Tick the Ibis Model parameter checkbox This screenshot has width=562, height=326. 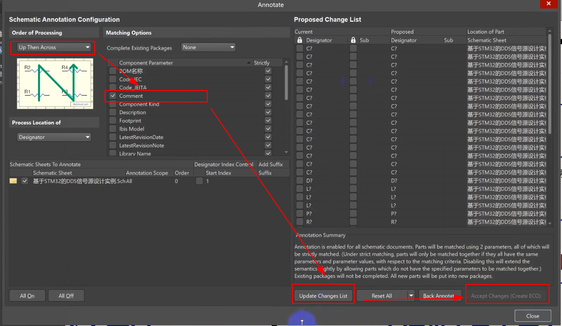(113, 129)
